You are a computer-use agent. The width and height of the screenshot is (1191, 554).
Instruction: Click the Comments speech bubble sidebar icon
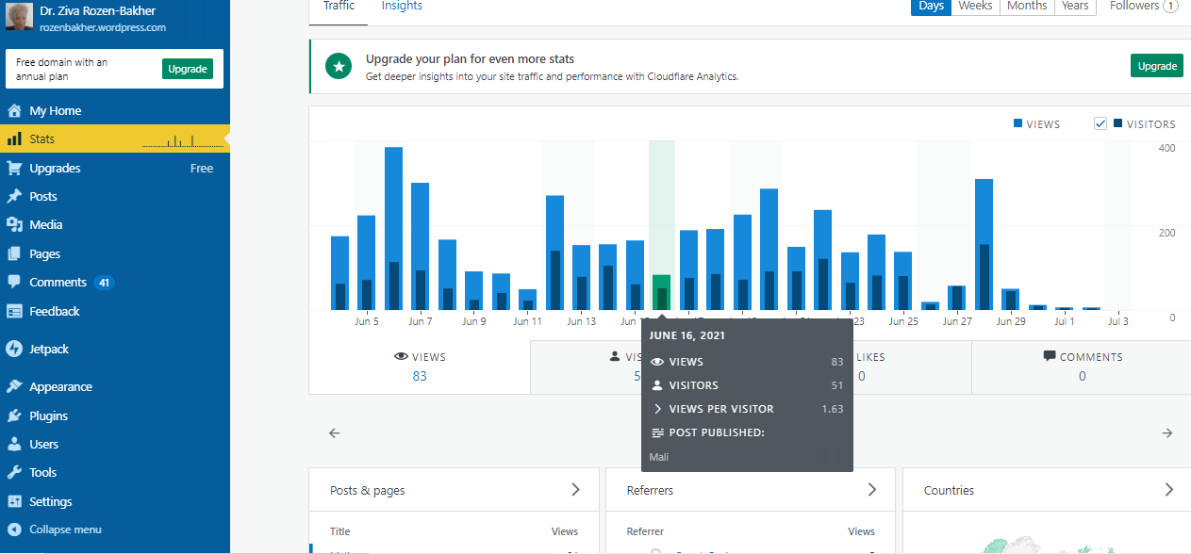[14, 282]
